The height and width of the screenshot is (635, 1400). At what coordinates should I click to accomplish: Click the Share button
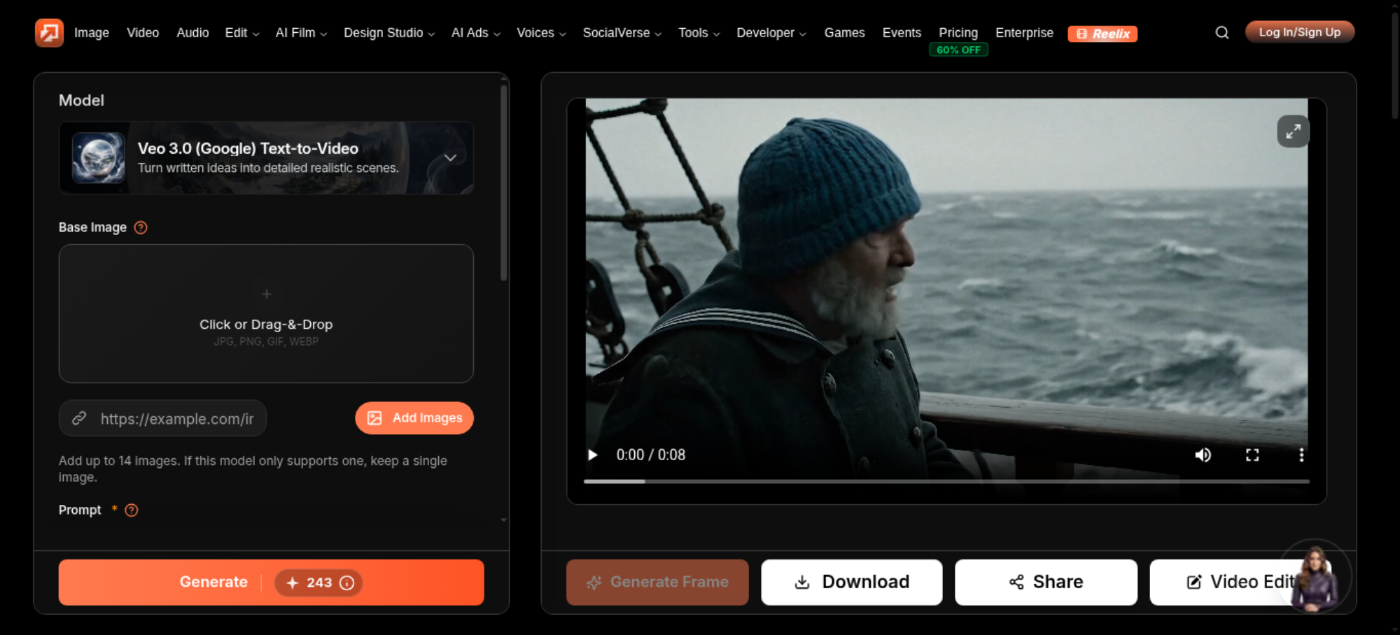(x=1046, y=583)
